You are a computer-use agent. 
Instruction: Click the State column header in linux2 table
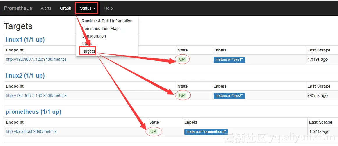(183, 86)
